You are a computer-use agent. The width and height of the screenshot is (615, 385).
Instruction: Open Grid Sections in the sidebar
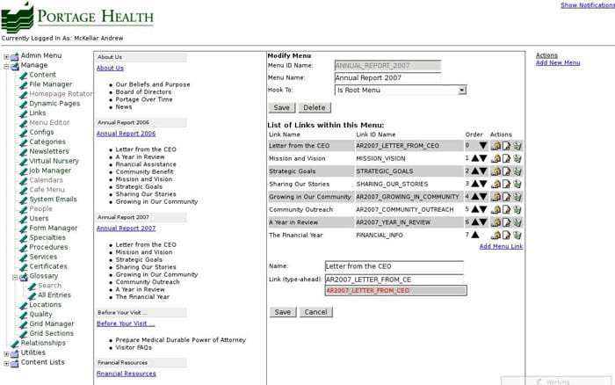pyautogui.click(x=51, y=333)
